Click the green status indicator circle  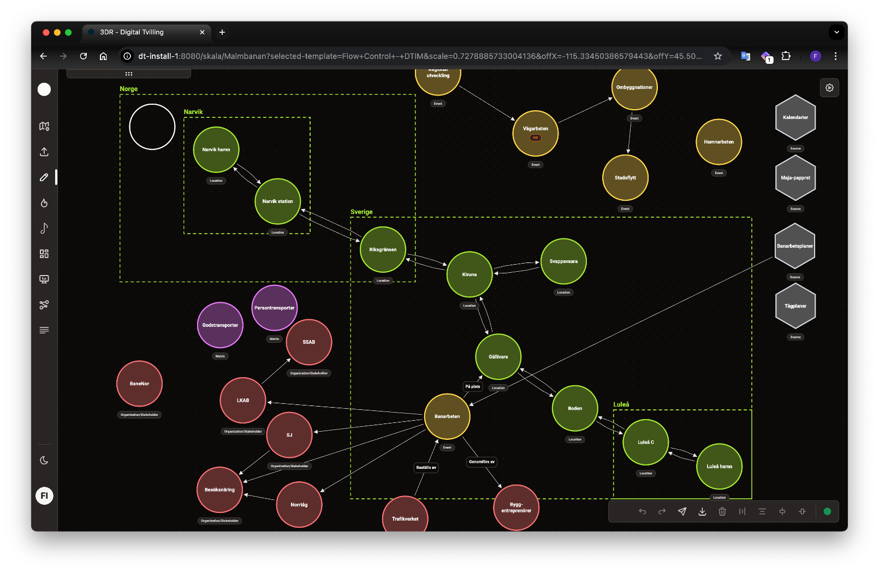[828, 511]
